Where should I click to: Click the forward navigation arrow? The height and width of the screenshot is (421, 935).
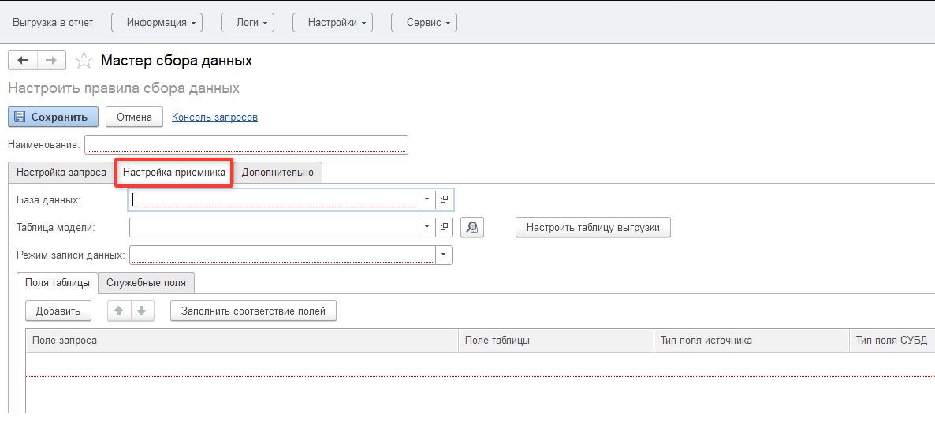(51, 61)
